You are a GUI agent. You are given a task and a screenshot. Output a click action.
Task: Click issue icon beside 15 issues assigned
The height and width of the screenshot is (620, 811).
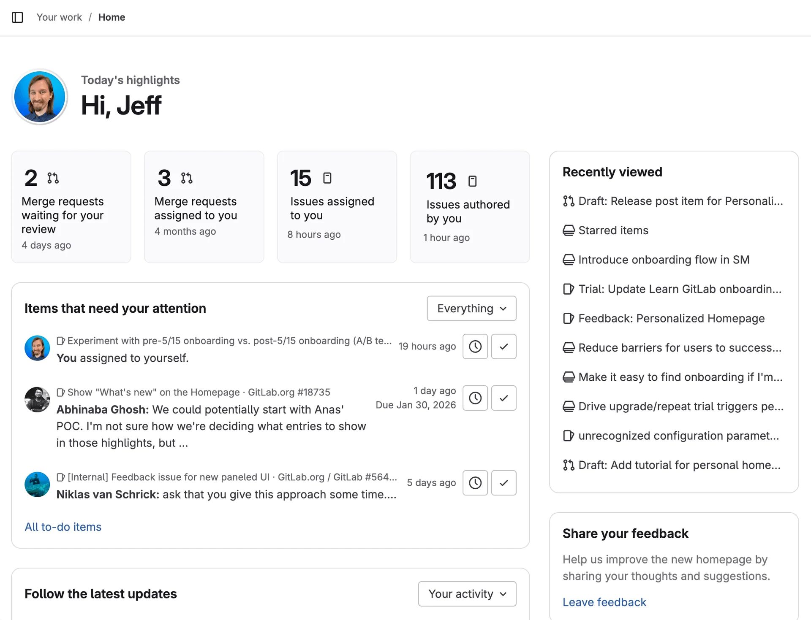pyautogui.click(x=327, y=178)
